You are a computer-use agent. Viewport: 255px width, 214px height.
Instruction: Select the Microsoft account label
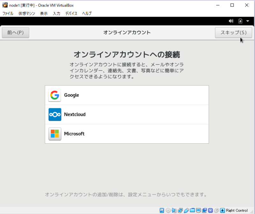click(74, 134)
